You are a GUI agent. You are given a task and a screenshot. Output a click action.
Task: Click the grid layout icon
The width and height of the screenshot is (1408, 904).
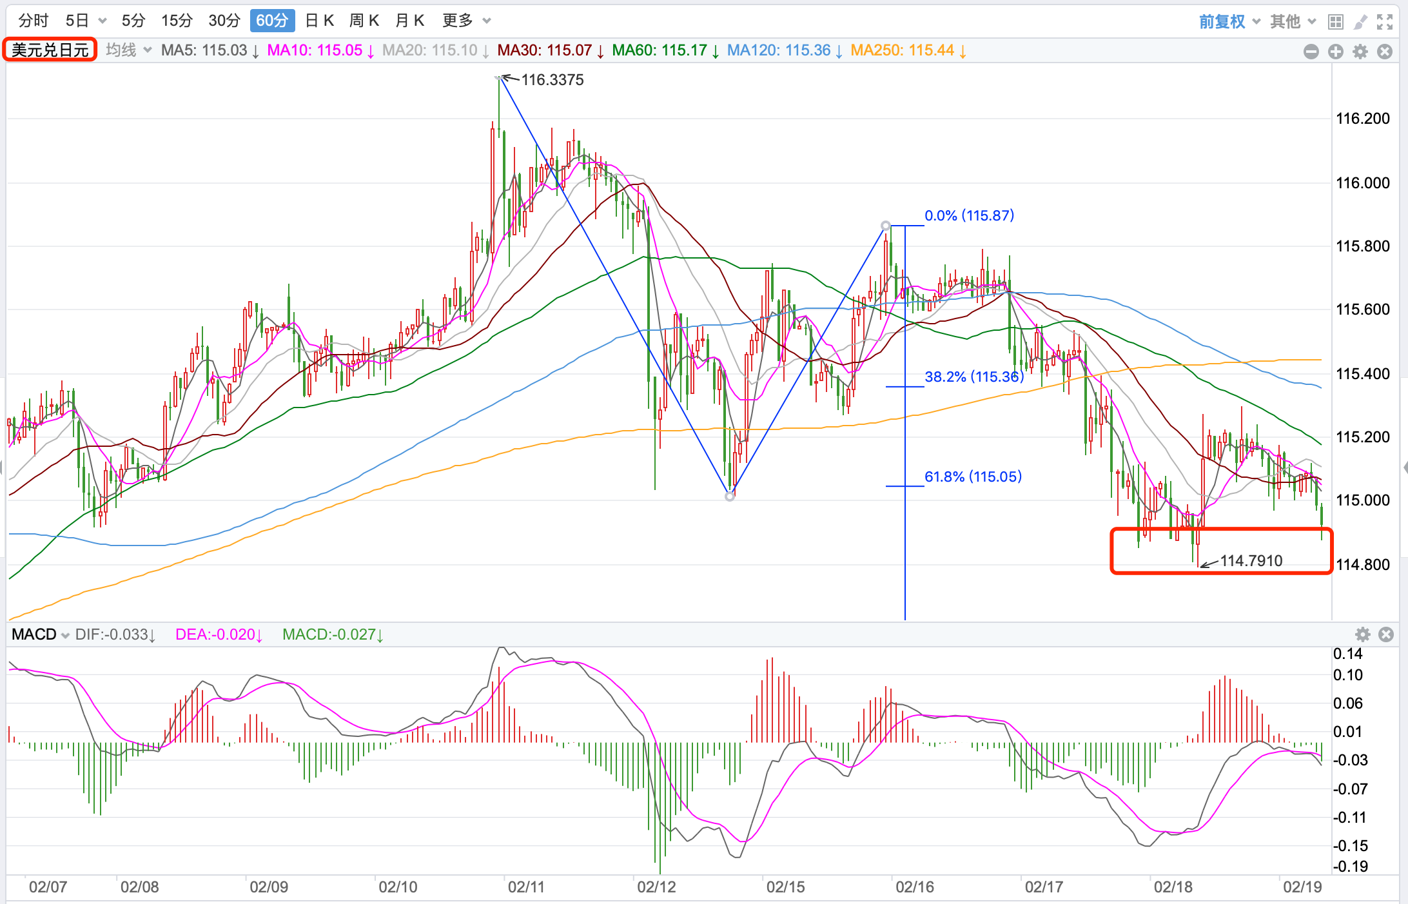(1336, 23)
